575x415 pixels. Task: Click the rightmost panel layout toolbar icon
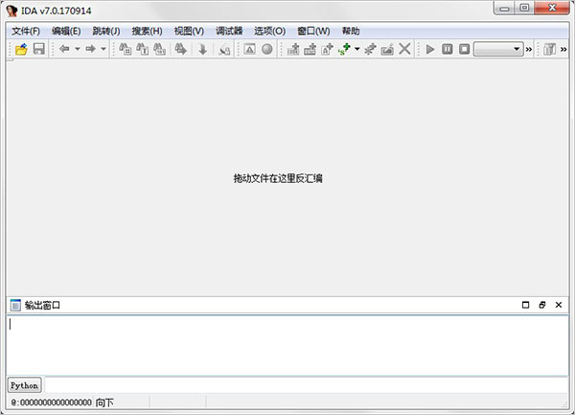click(549, 49)
